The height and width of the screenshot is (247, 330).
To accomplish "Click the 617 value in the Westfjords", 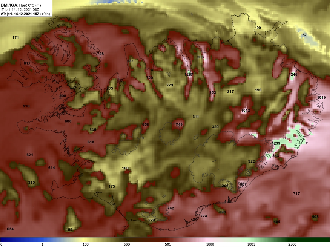I will coord(27,63).
